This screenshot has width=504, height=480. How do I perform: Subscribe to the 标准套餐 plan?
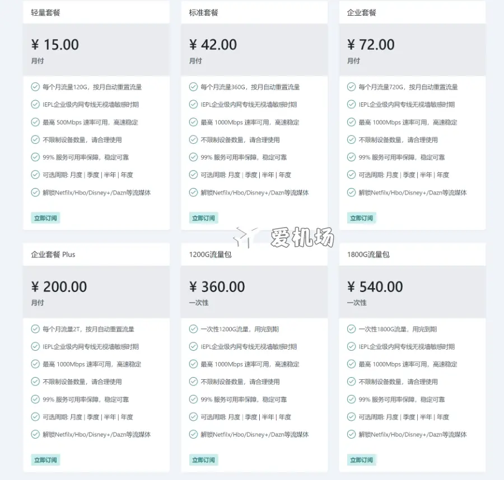(203, 218)
